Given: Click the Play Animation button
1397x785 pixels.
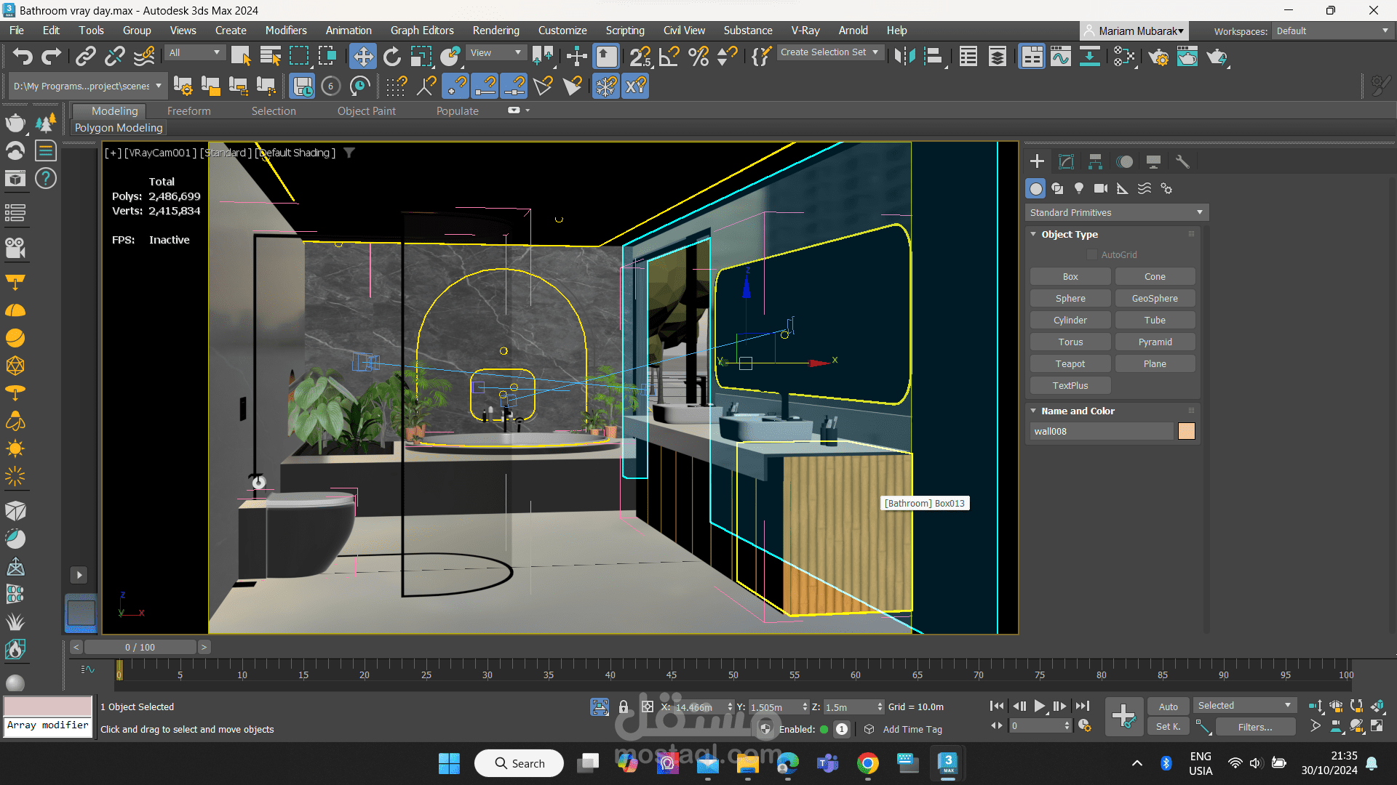Looking at the screenshot, I should click(x=1040, y=706).
